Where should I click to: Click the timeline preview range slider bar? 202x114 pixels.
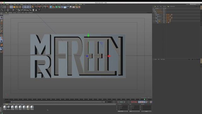coord(57,102)
